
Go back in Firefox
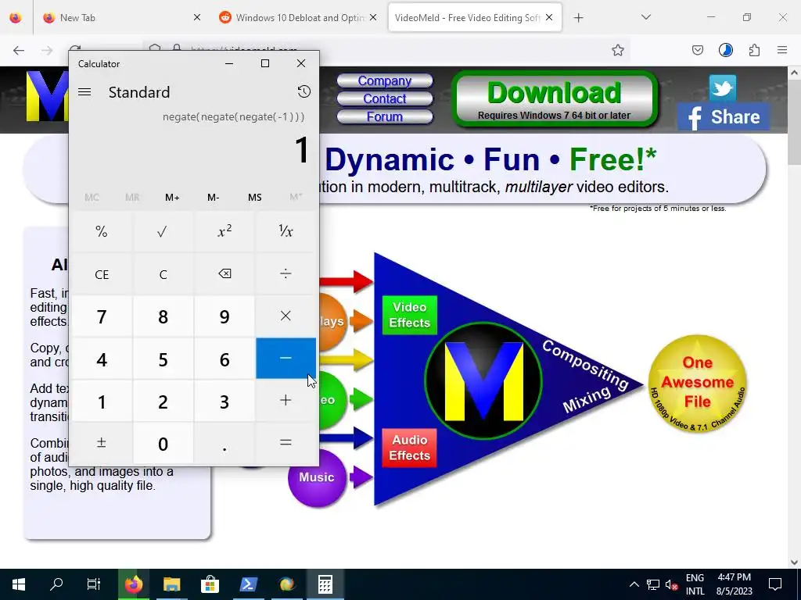[19, 50]
